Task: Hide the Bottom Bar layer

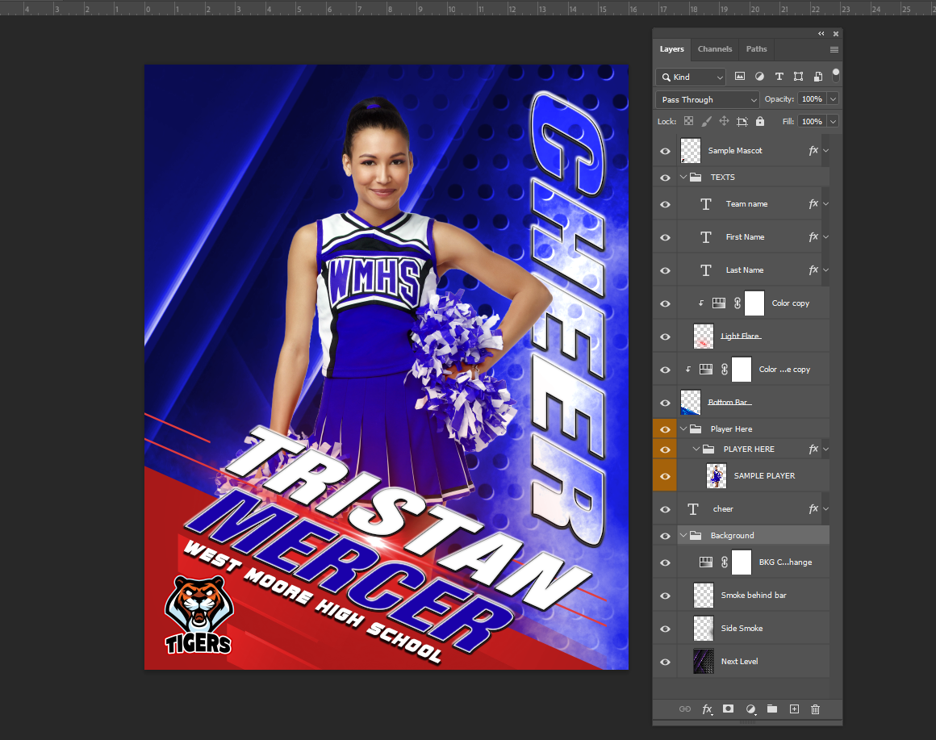Action: tap(665, 403)
